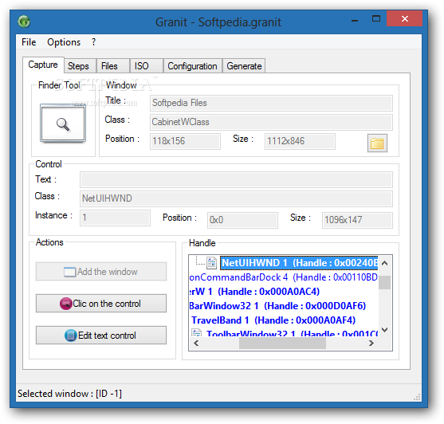The width and height of the screenshot is (444, 424).
Task: Click the Window Class field CabinetWClass
Action: pyautogui.click(x=271, y=122)
